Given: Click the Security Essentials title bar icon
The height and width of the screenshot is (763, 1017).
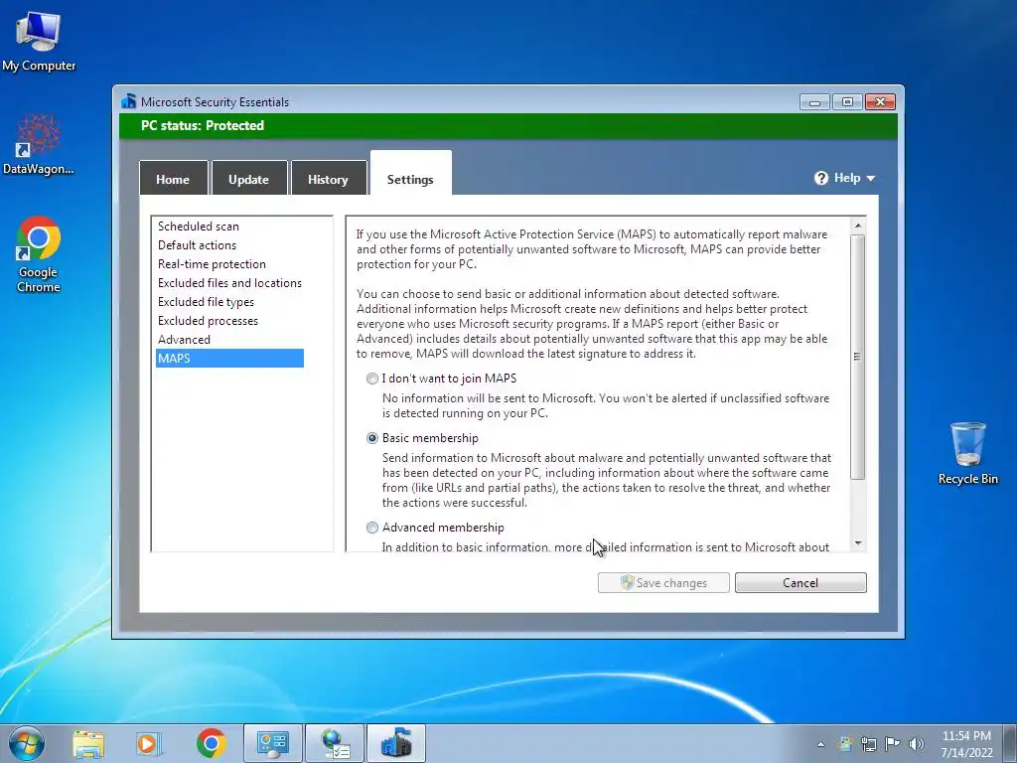Looking at the screenshot, I should tap(128, 101).
